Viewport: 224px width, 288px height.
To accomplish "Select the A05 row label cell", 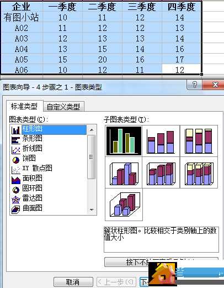I will 22,59.
